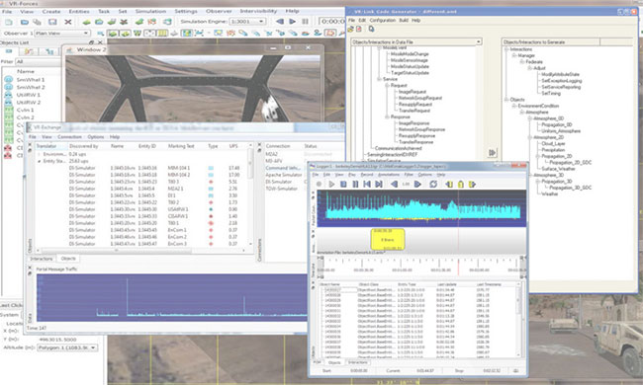The image size is (643, 385).
Task: Click the Save icon in VR-Forces toolbar
Action: pos(52,22)
